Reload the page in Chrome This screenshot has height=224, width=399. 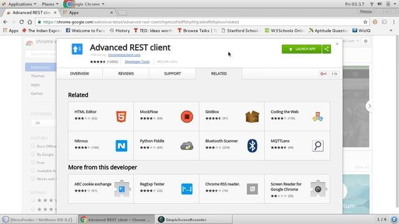[22, 22]
